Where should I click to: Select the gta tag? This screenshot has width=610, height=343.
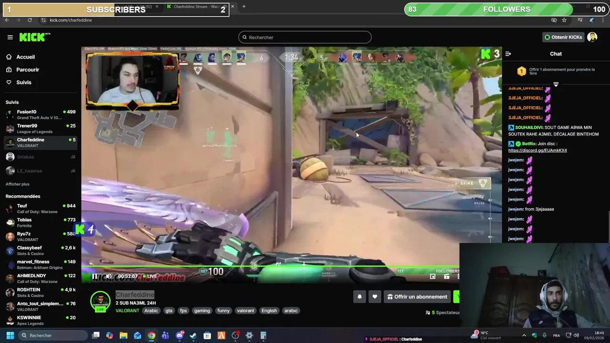point(169,311)
